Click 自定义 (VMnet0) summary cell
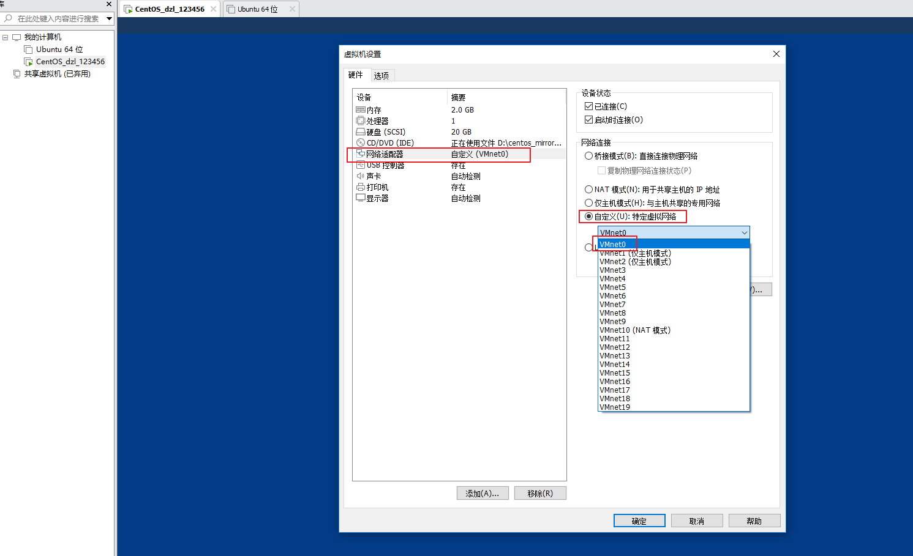913x556 pixels. tap(479, 154)
